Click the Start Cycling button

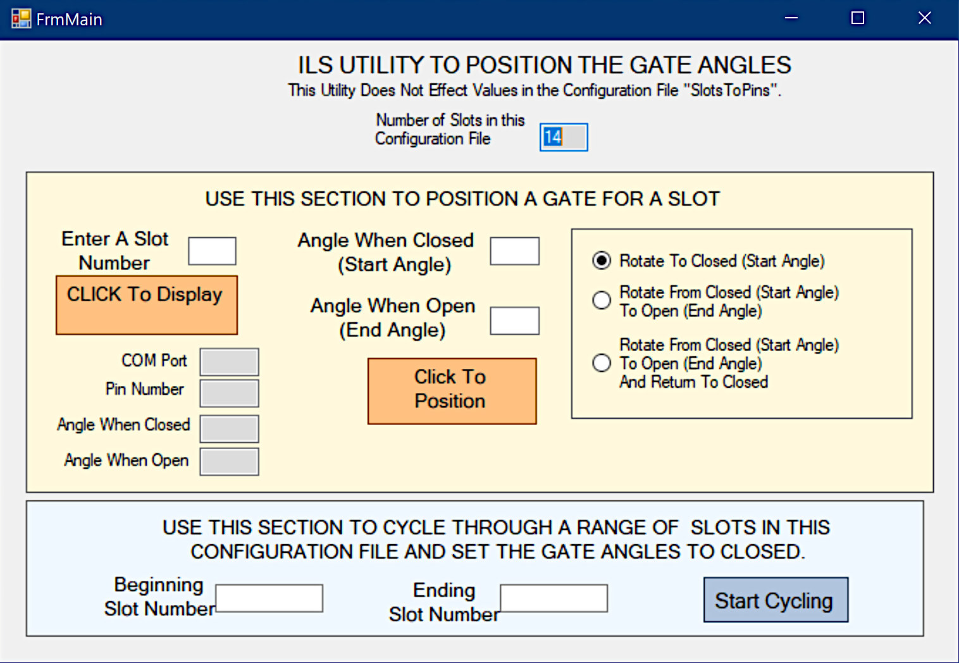click(776, 600)
